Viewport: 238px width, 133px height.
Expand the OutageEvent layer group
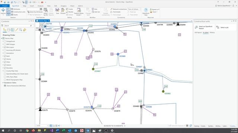pyautogui.click(x=3, y=41)
